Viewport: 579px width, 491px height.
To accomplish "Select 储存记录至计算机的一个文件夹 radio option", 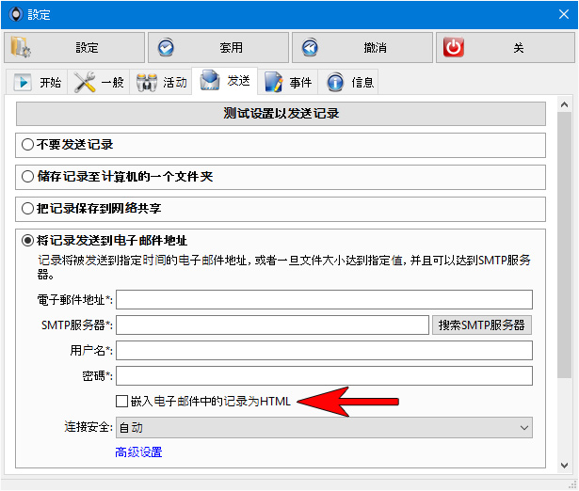I will click(x=27, y=176).
